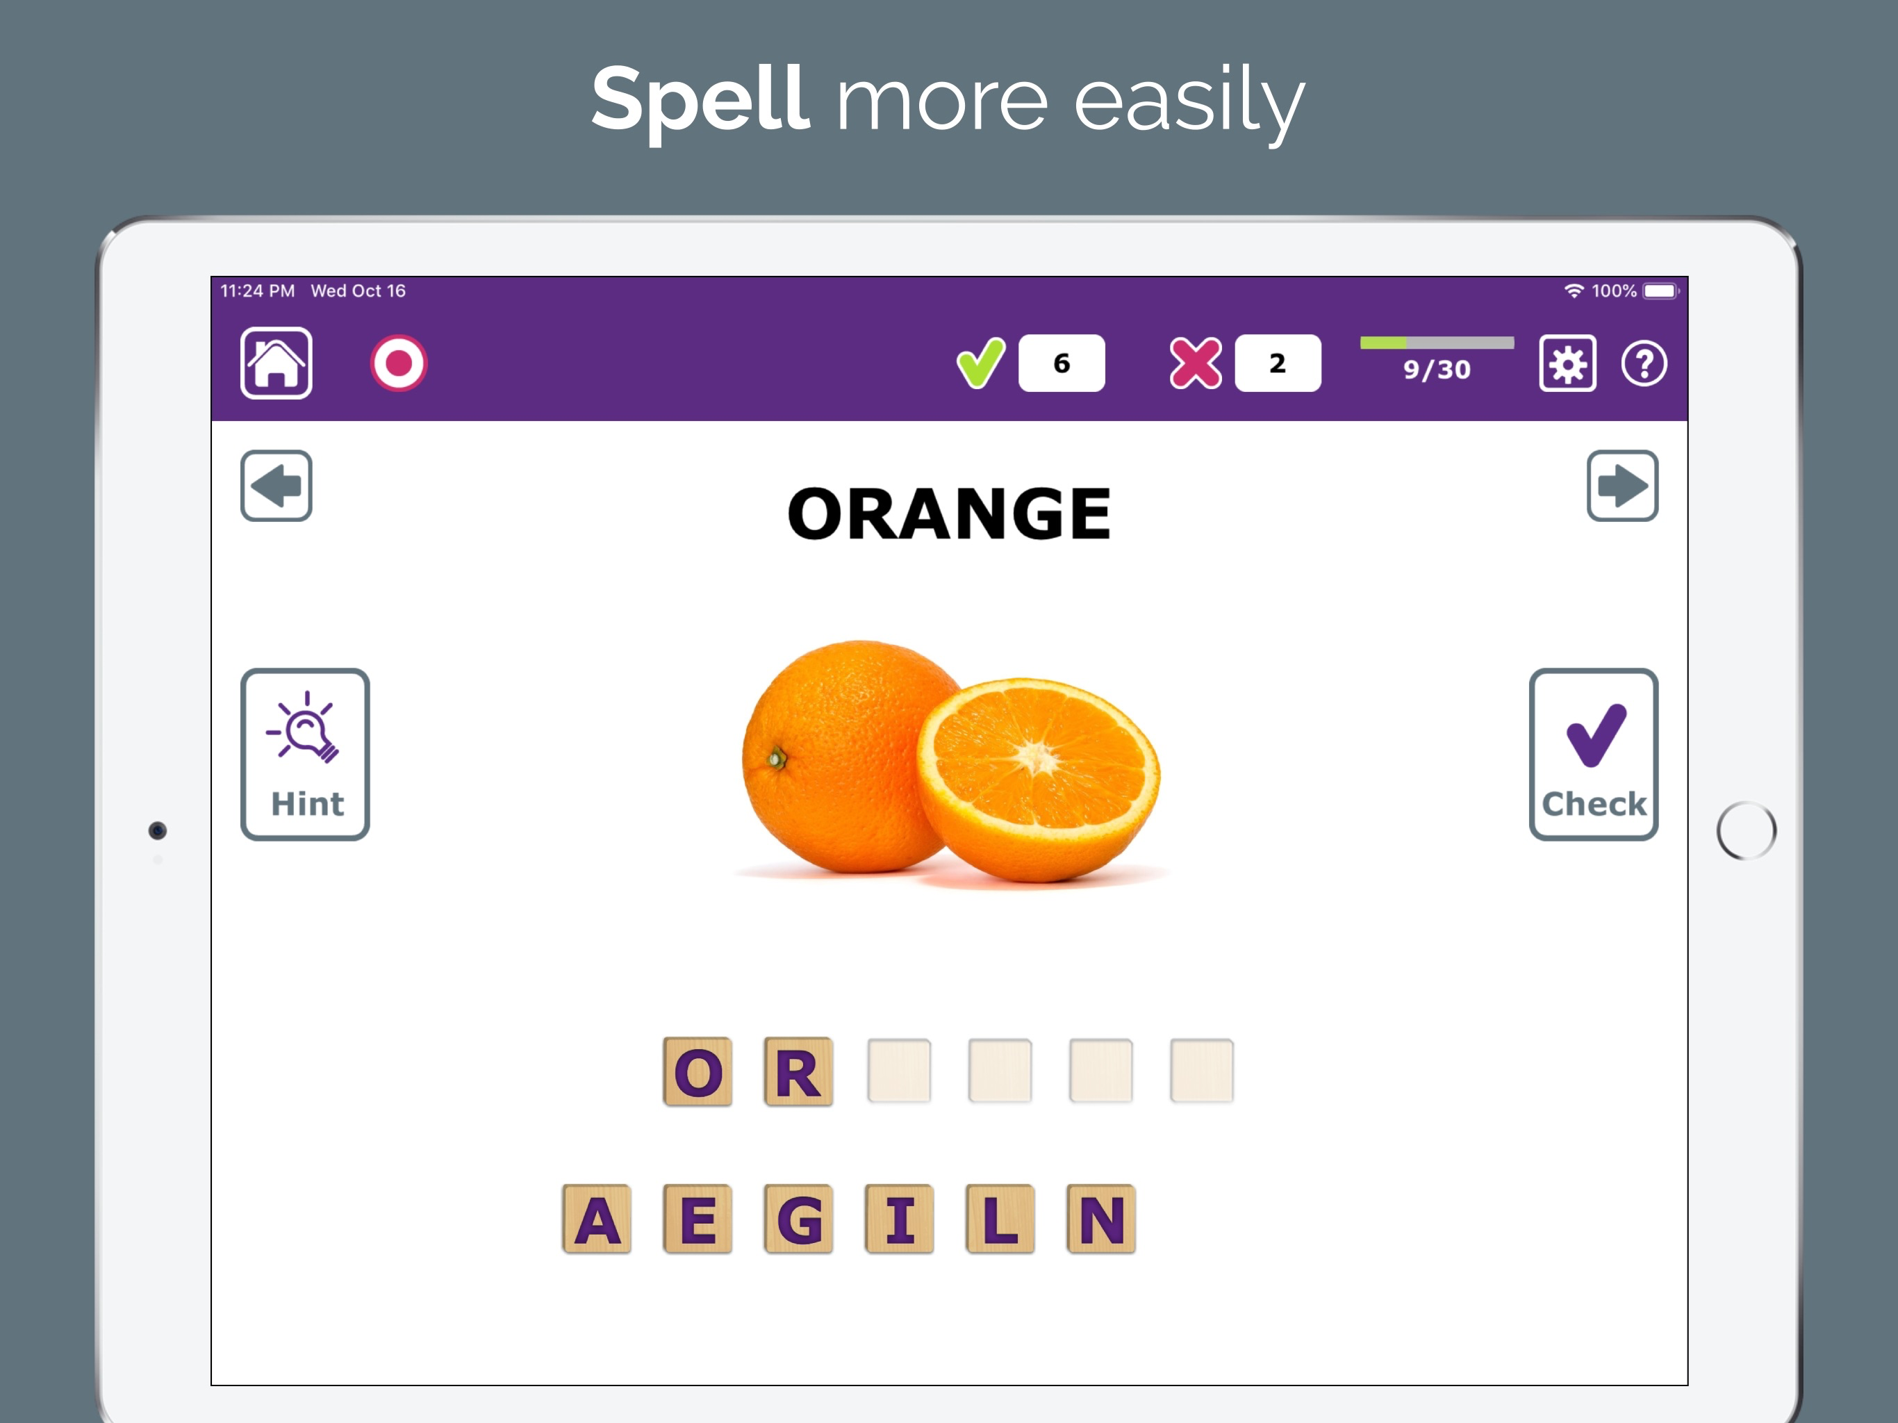Tap the Check answer icon
This screenshot has height=1423, width=1898.
1594,754
